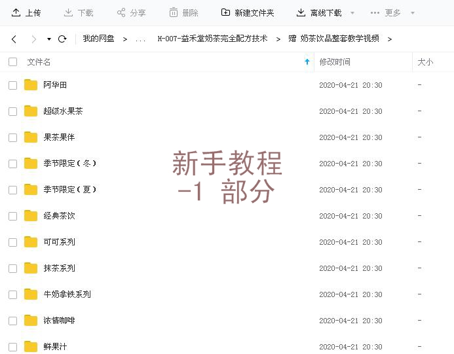Check the box for 抹茶系列
This screenshot has height=354, width=454.
tap(12, 268)
